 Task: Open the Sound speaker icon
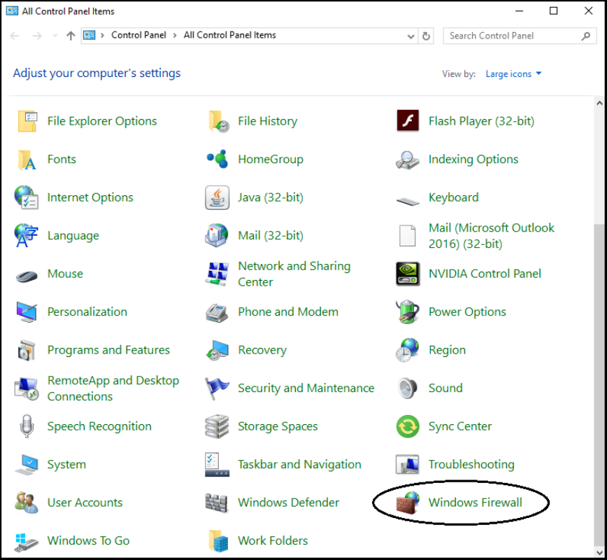pos(408,388)
